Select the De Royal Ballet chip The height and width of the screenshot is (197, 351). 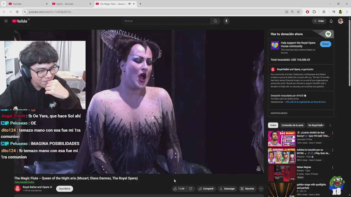(316, 125)
